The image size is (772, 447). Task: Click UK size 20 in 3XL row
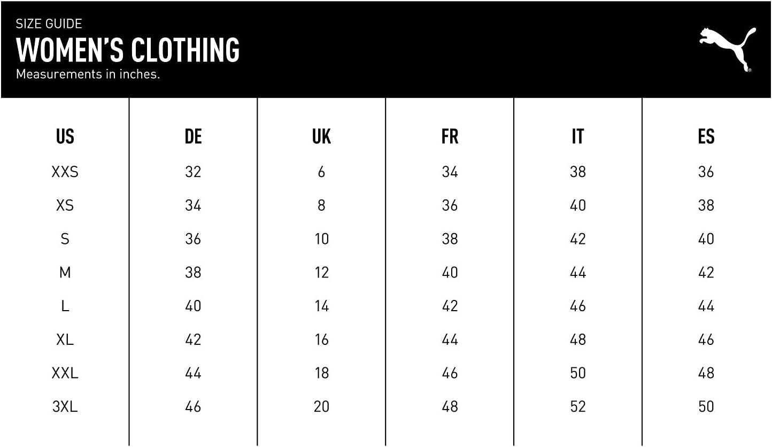click(x=321, y=407)
